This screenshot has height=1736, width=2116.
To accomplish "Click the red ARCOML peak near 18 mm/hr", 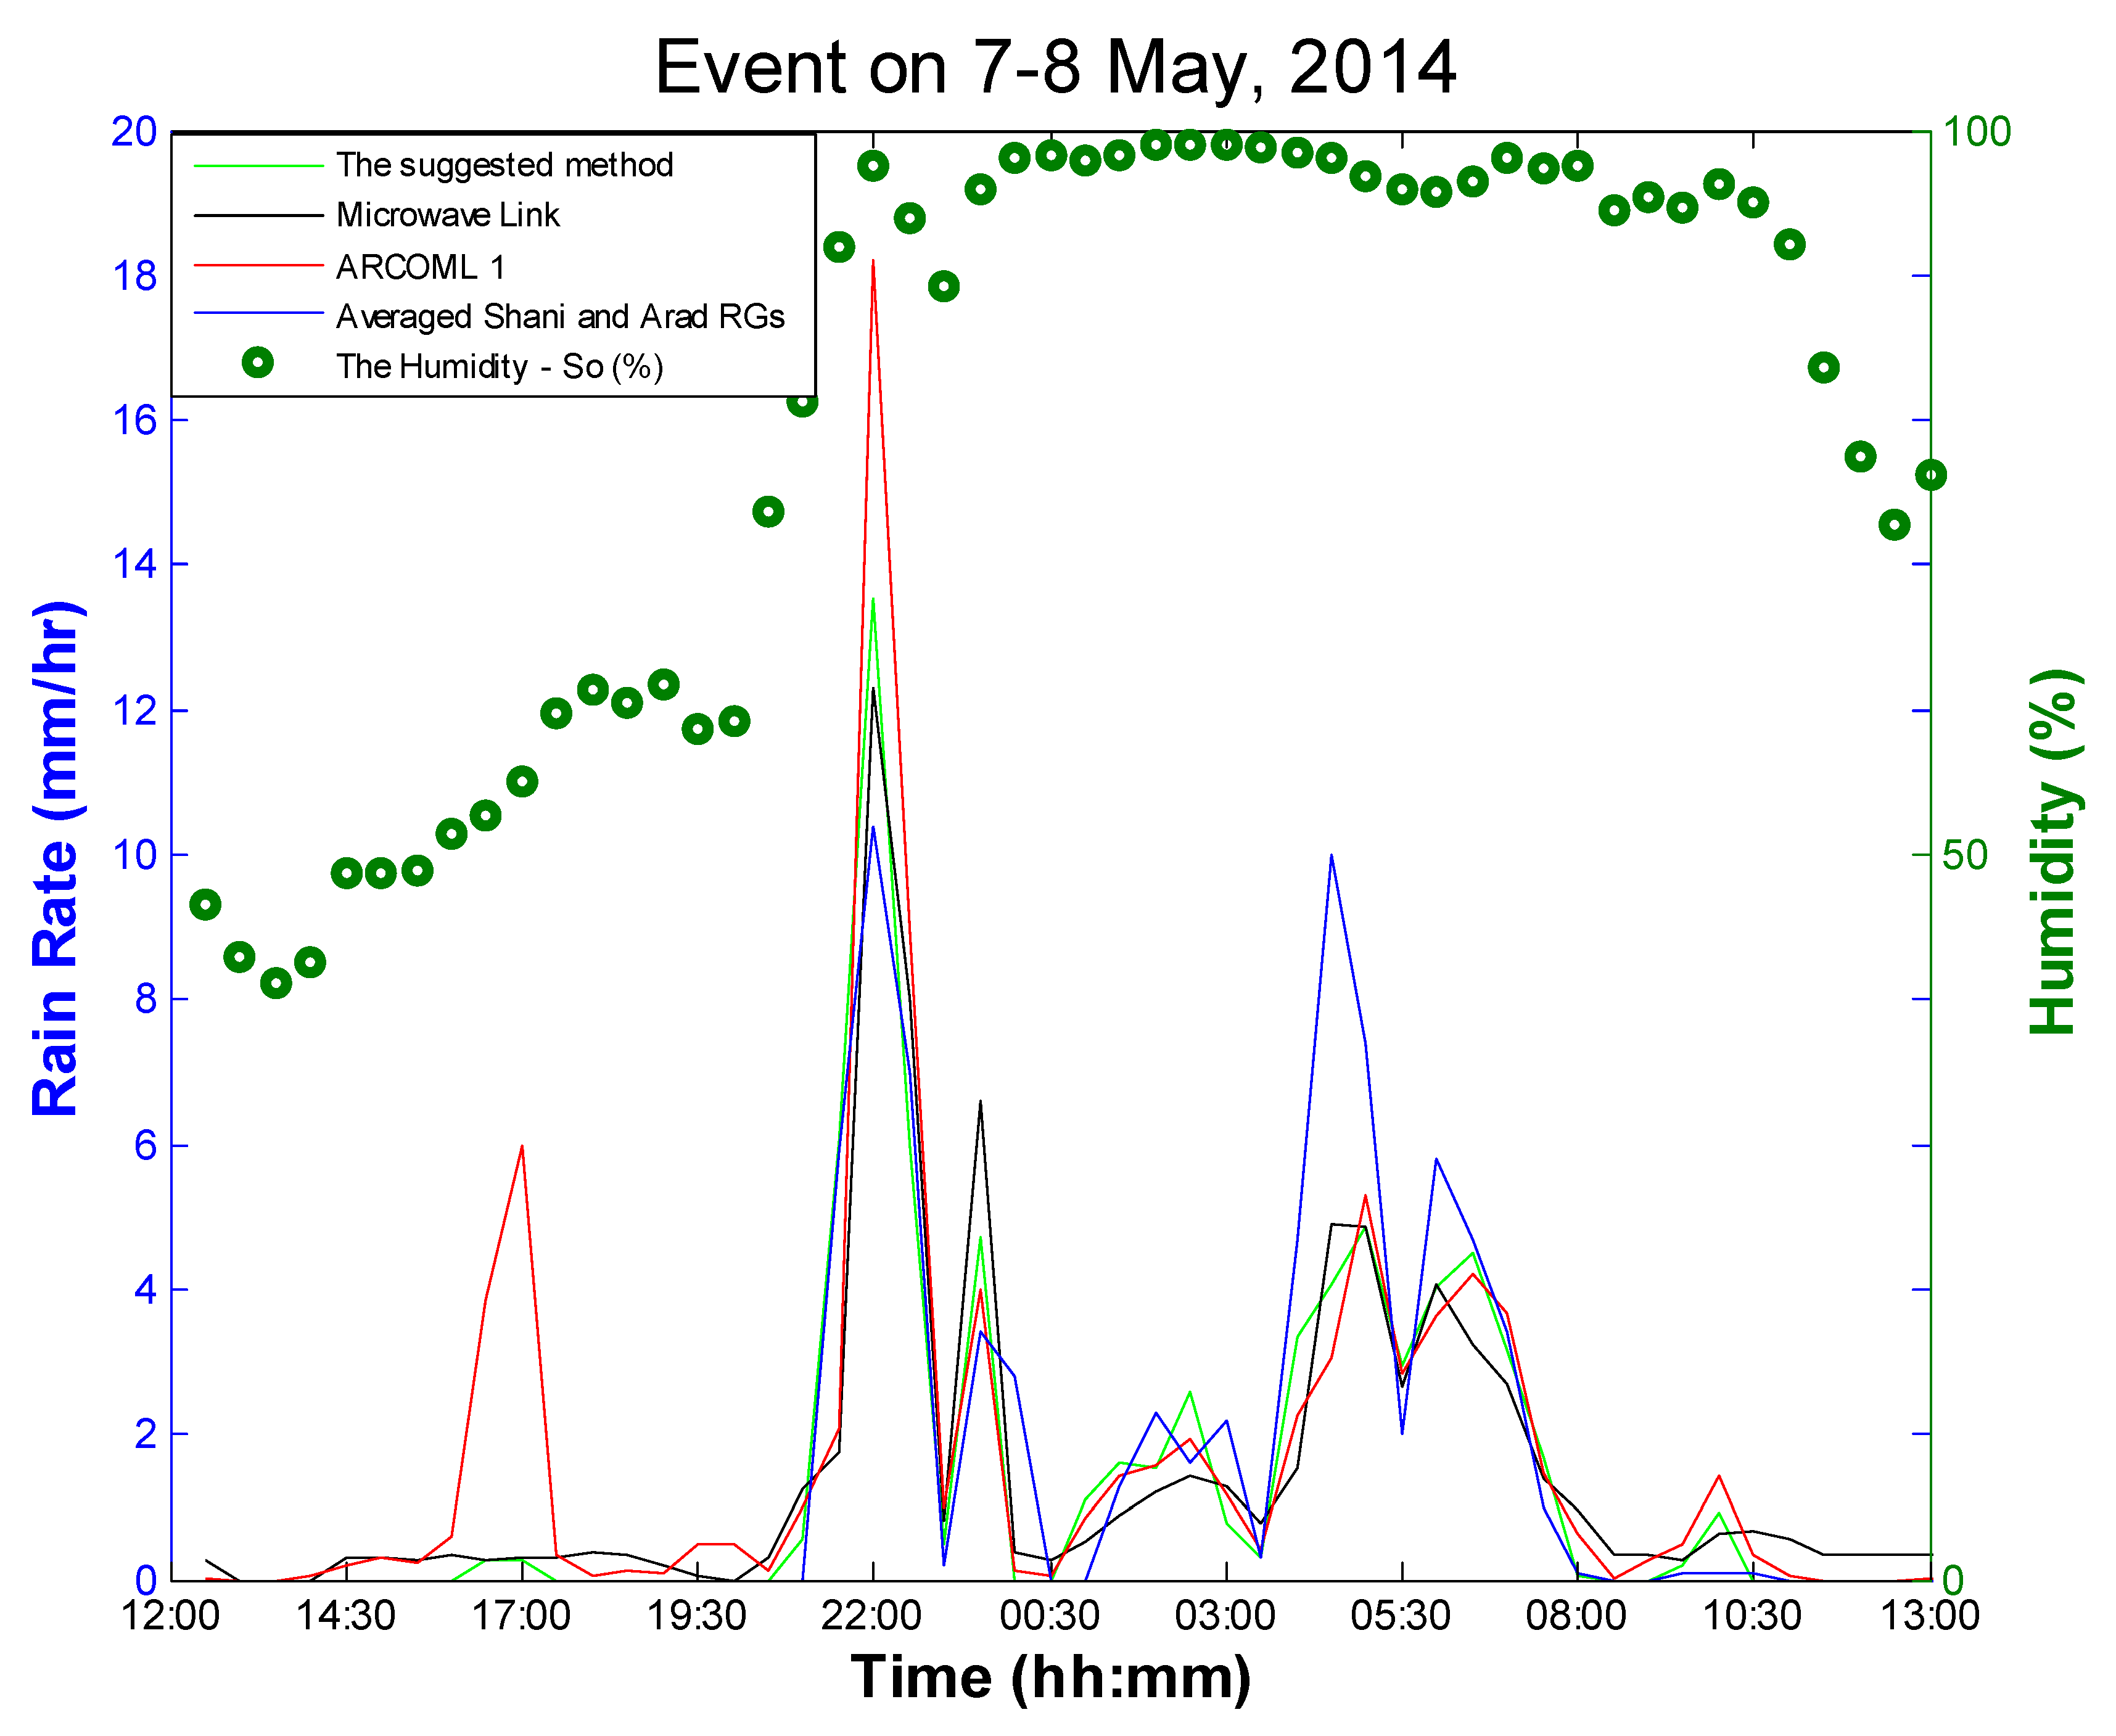I will point(873,262).
